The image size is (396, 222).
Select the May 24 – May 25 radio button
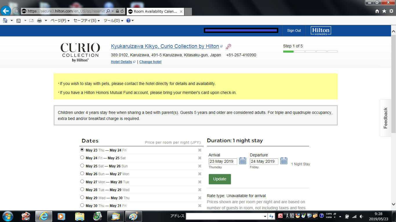(x=82, y=158)
